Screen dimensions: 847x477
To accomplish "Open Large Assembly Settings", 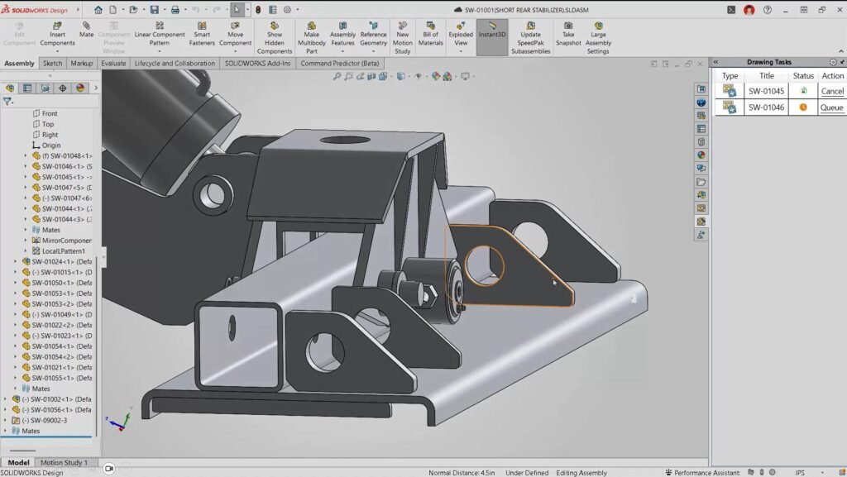I will click(x=598, y=38).
